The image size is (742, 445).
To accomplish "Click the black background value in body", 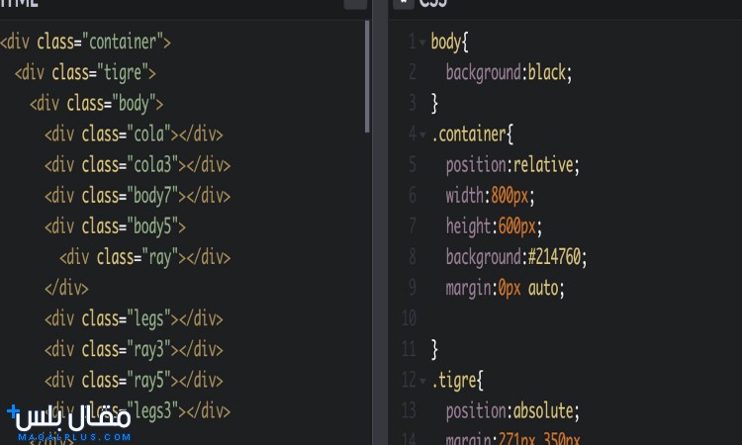I will point(549,72).
